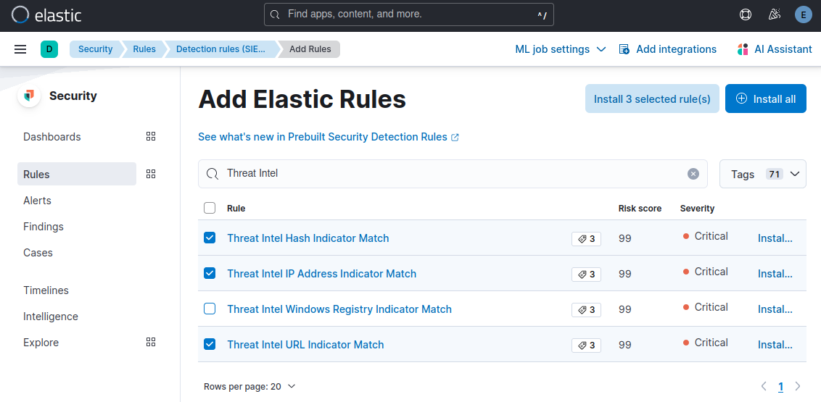Click the Rule column header

click(236, 208)
